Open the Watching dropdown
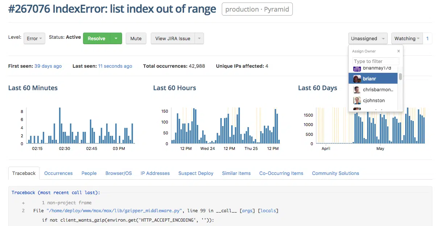This screenshot has width=445, height=226. pos(406,38)
